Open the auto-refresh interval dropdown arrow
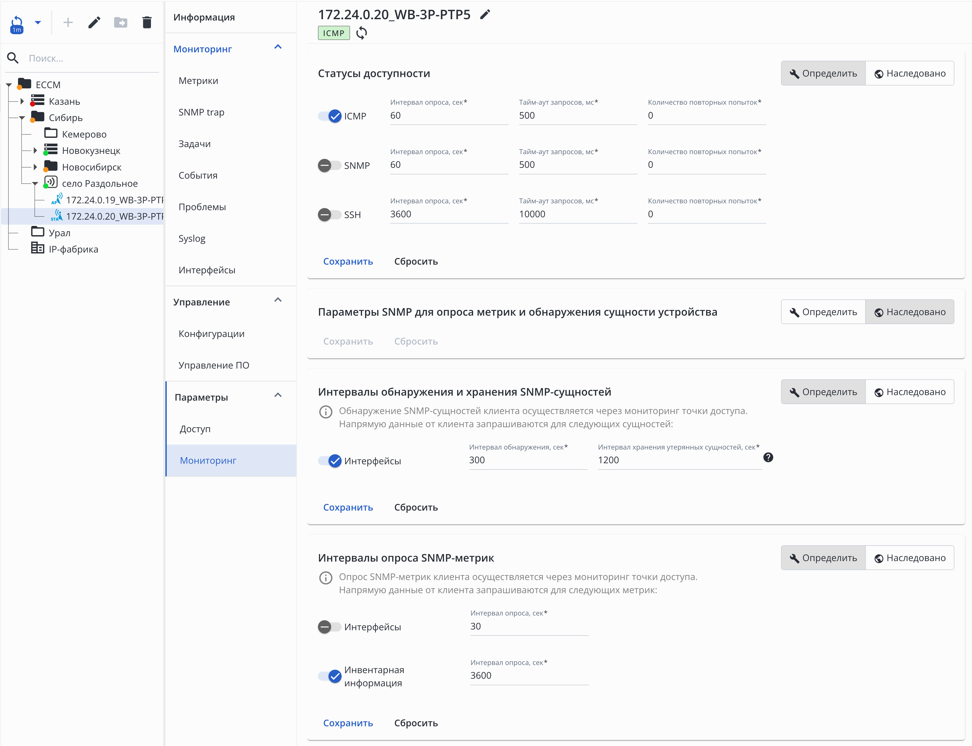The height and width of the screenshot is (746, 972). (38, 23)
